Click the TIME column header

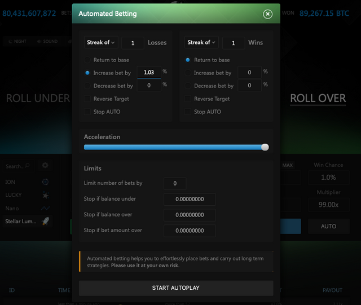click(64, 290)
